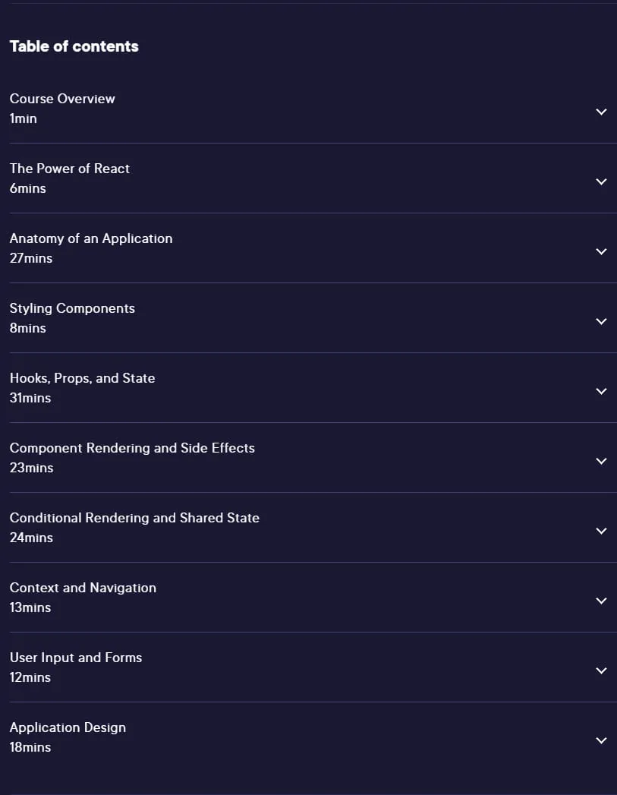Expand Component Rendering and Side Effects chevron

click(601, 462)
